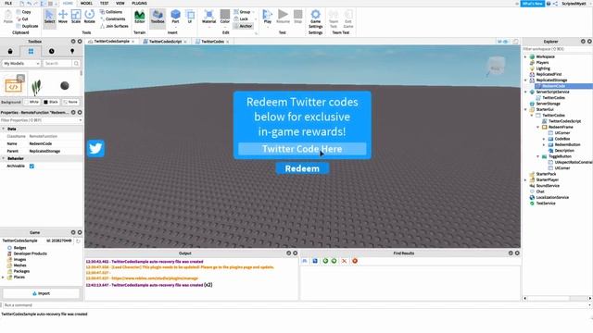Screen dimensions: 593x333
Task: Click the Run a command bar
Action: click(295, 305)
